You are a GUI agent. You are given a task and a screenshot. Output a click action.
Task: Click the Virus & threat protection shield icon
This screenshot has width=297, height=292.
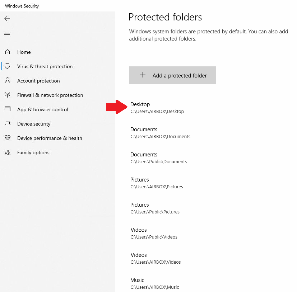(x=7, y=66)
